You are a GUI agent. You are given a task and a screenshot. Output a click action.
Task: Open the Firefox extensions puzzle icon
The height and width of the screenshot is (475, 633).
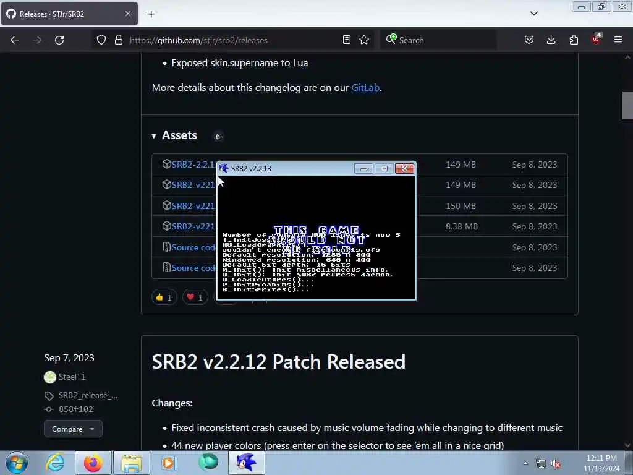[x=574, y=40]
